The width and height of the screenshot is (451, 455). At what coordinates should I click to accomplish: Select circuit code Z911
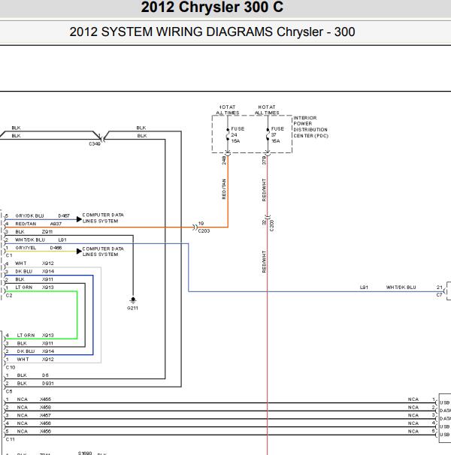coord(47,232)
